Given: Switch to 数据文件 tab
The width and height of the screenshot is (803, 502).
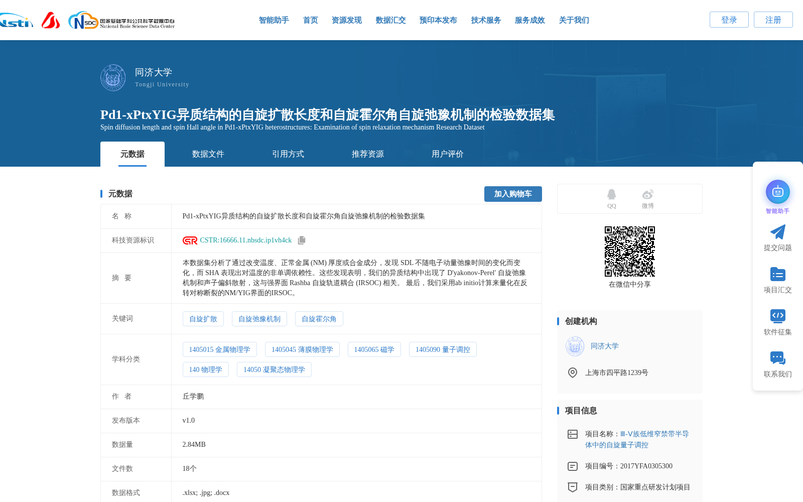Looking at the screenshot, I should click(x=208, y=154).
